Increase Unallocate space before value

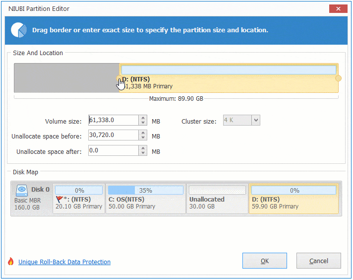coord(143,133)
